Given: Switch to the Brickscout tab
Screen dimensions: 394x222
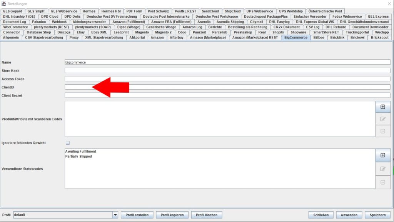Looking at the screenshot, I should pos(379,37).
